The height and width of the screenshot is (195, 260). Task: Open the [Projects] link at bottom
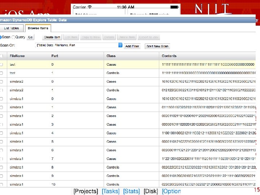click(x=86, y=191)
